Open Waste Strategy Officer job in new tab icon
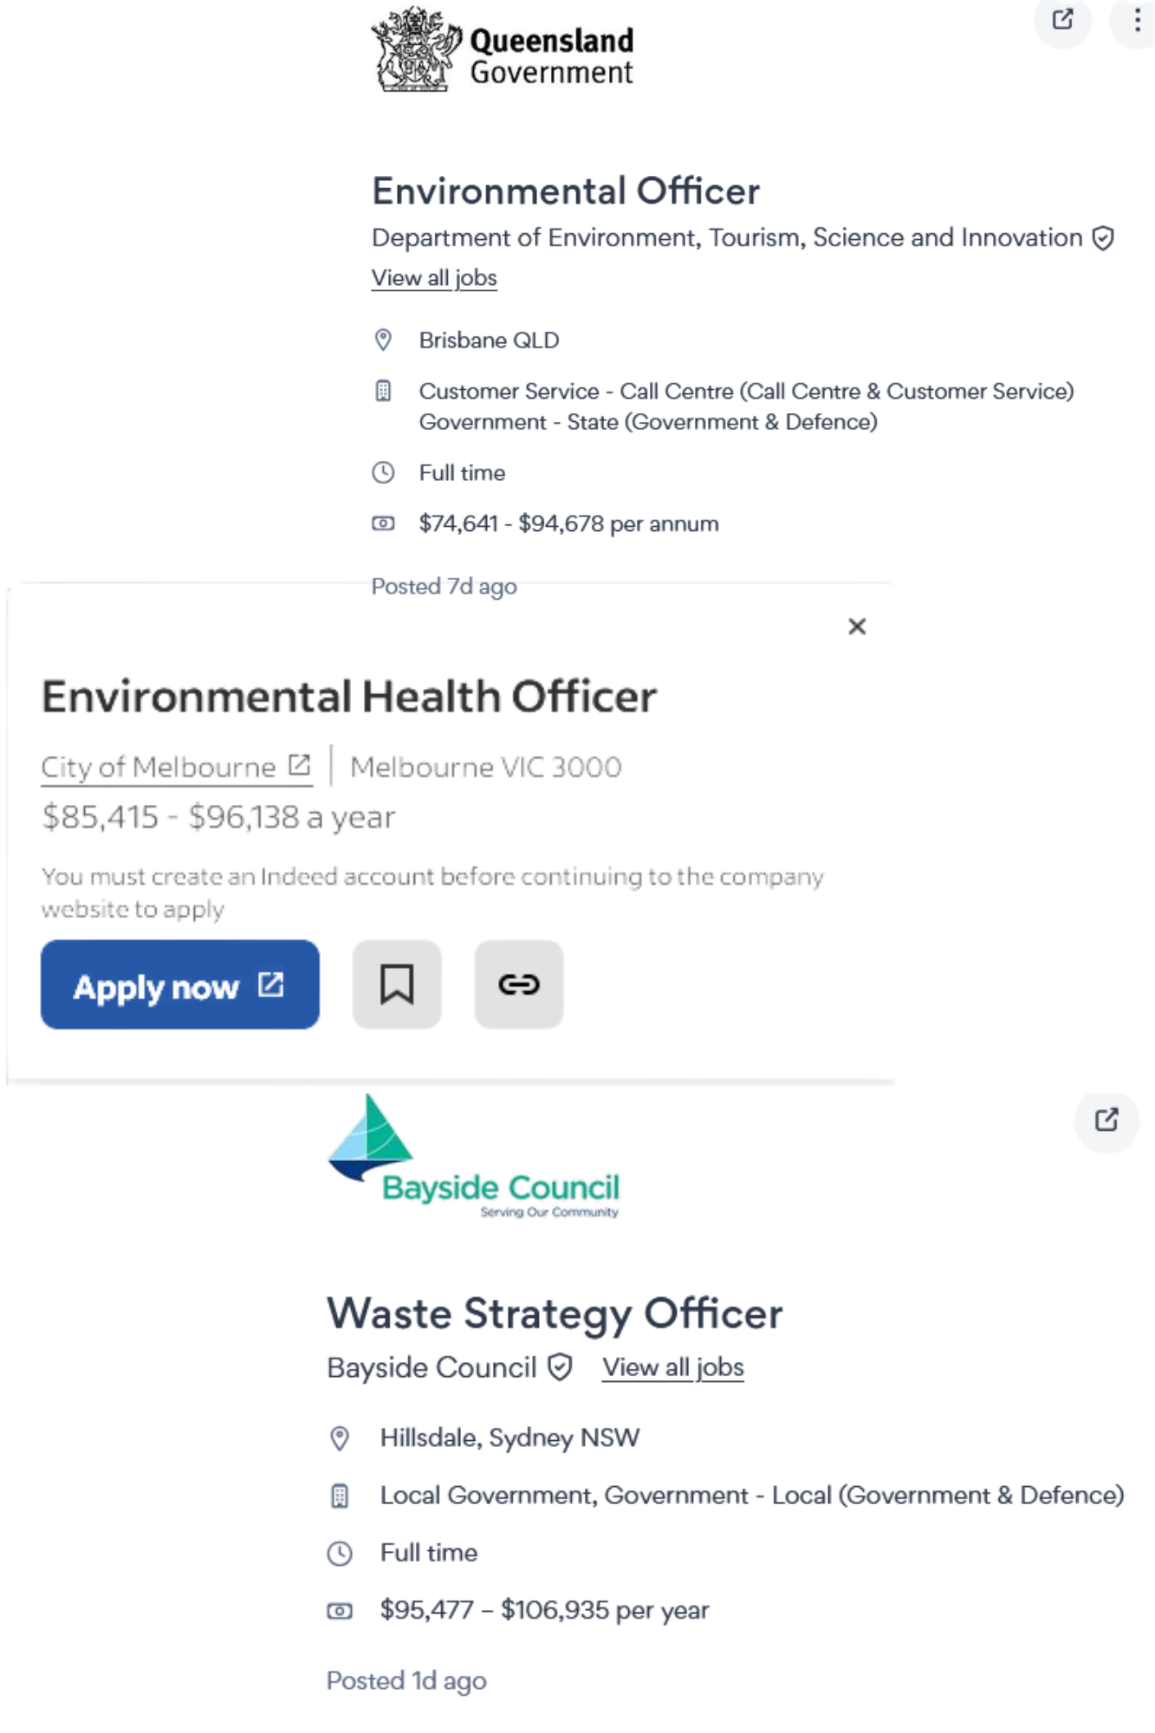This screenshot has width=1155, height=1733. pos(1106,1120)
